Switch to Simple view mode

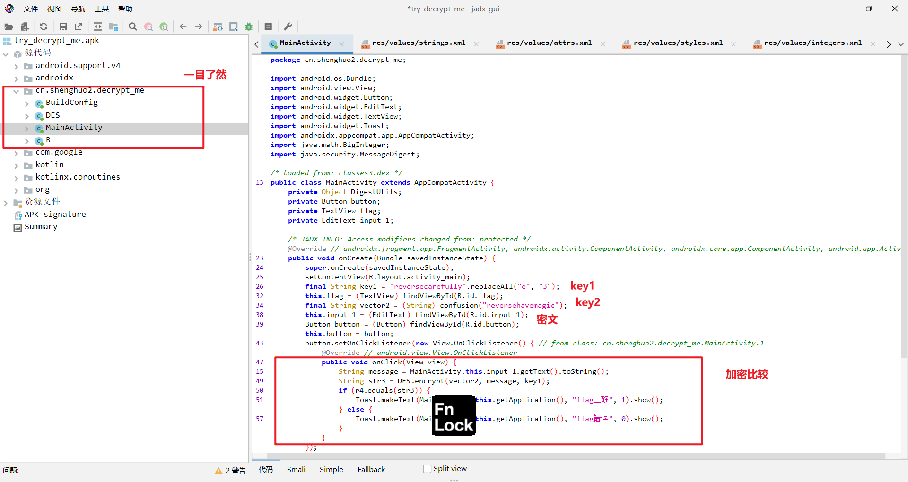pos(331,469)
